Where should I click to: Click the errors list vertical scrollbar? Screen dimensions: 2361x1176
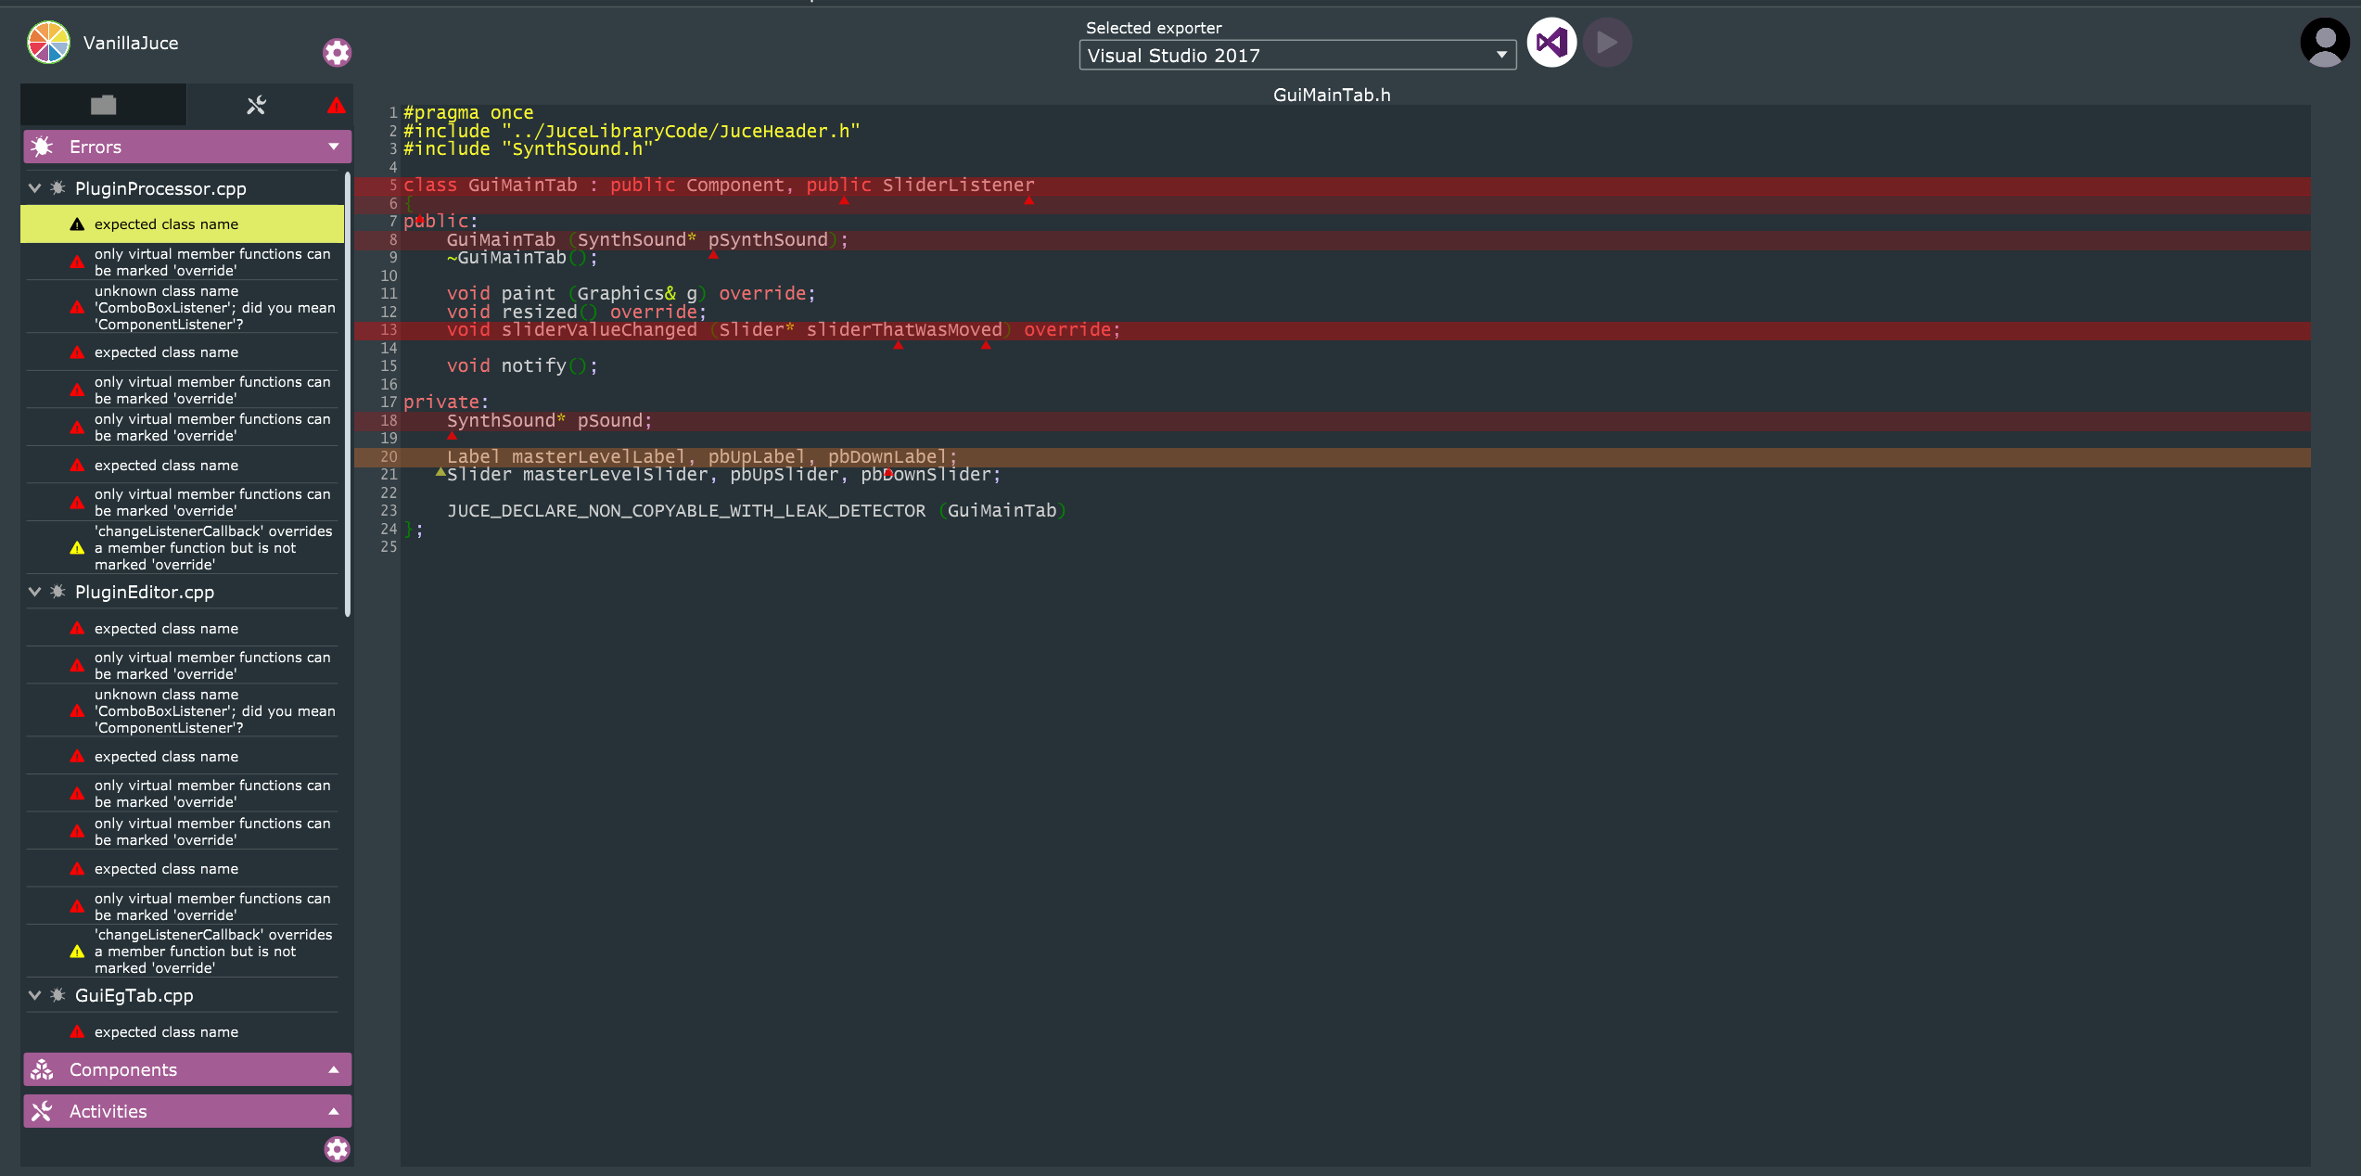coord(348,394)
